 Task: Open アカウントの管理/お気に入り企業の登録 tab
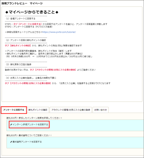click(71, 110)
